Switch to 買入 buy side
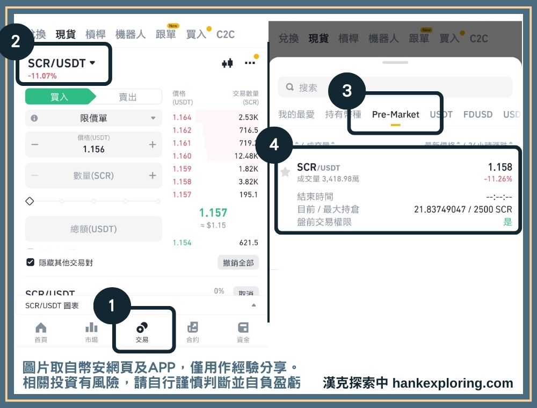Viewport: 537px width, 408px height. coord(60,97)
